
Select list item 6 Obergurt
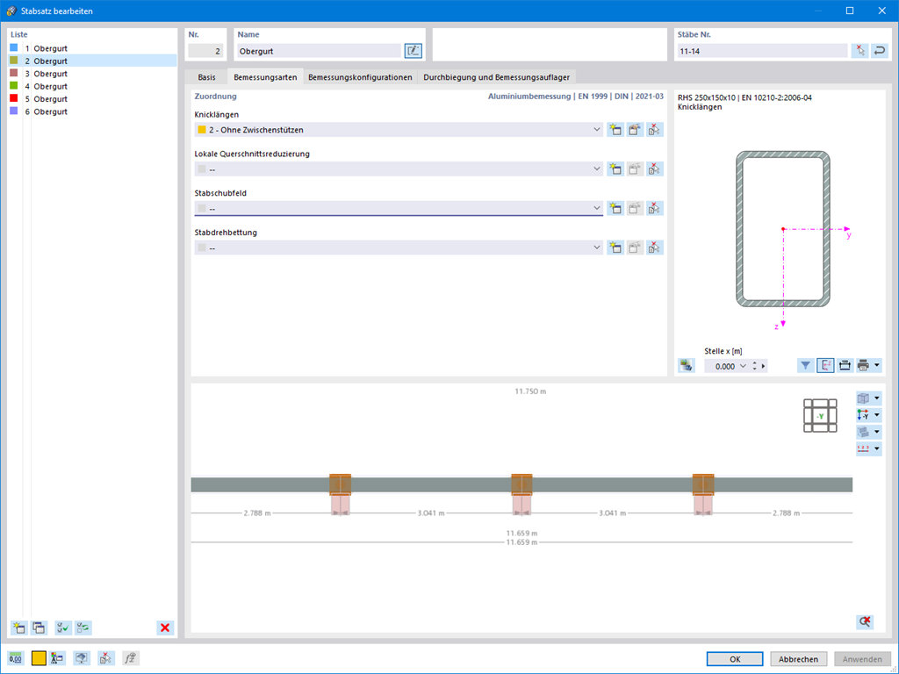pyautogui.click(x=93, y=111)
